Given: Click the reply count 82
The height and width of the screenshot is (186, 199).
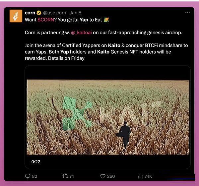Looking at the screenshot, I should tap(34, 176).
